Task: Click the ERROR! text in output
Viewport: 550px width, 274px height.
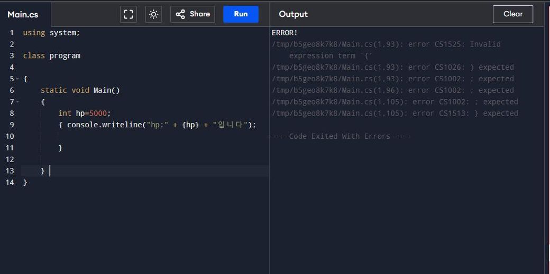Action: [285, 33]
